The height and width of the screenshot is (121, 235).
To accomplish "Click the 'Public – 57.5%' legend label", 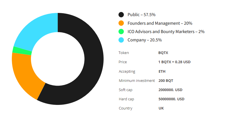I will click(x=141, y=15).
